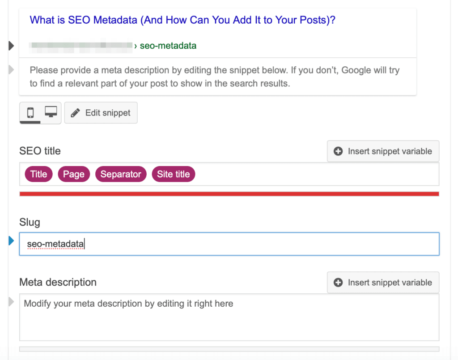Screen dimensions: 458x360
Task: Click plus icon beside SEO title's Insert snippet variable
Action: (x=339, y=151)
